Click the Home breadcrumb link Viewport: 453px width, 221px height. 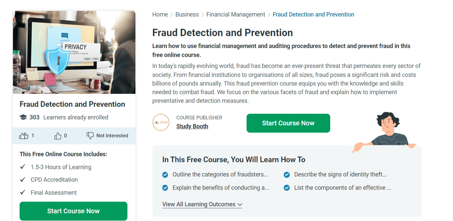(160, 14)
